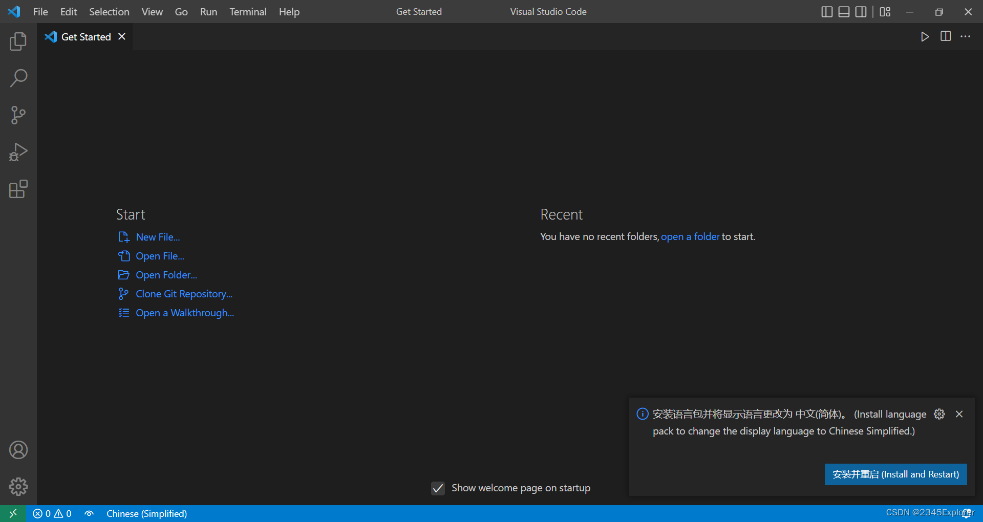Click the Walkthrough list icon under Start

[x=123, y=313]
